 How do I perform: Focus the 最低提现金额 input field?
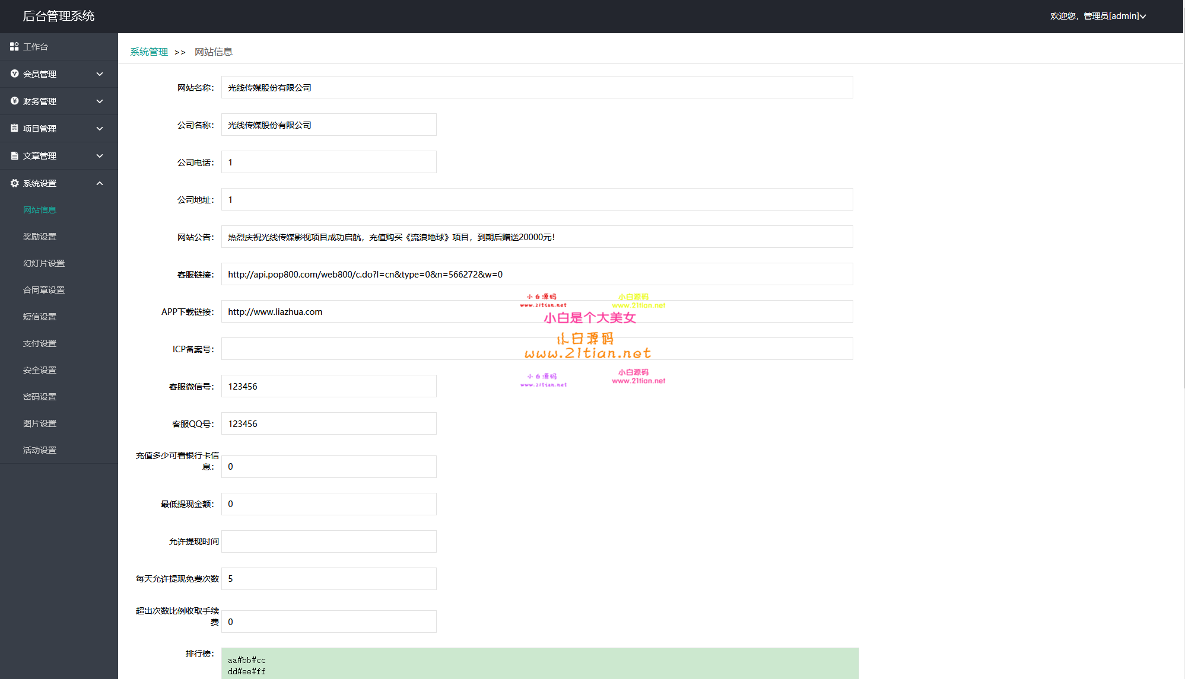[x=329, y=504]
